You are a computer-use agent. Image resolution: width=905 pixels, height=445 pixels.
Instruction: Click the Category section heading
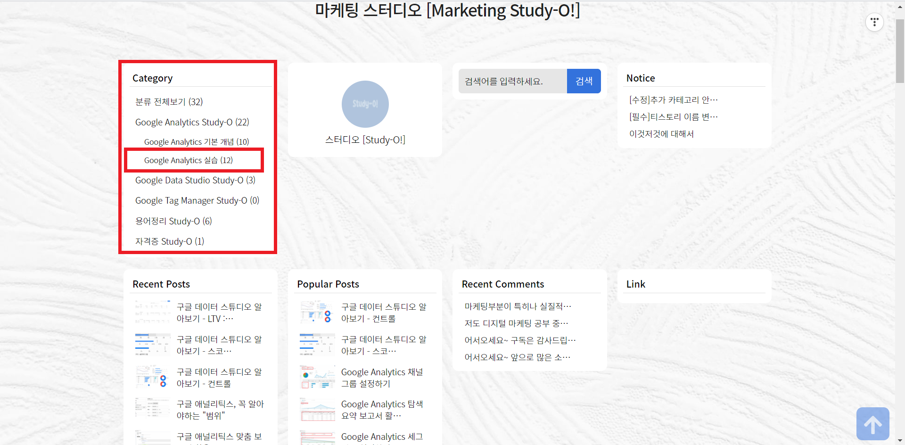point(152,78)
